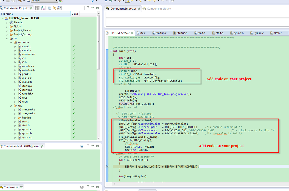Switch to the startup.c editor tab
The width and height of the screenshot is (289, 191).
click(160, 33)
